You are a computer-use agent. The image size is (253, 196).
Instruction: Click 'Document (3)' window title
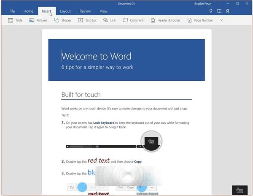pos(126,3)
